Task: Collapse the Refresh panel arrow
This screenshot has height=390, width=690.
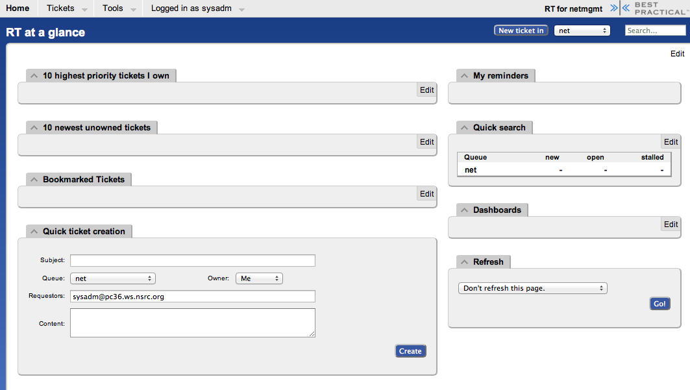Action: [465, 262]
